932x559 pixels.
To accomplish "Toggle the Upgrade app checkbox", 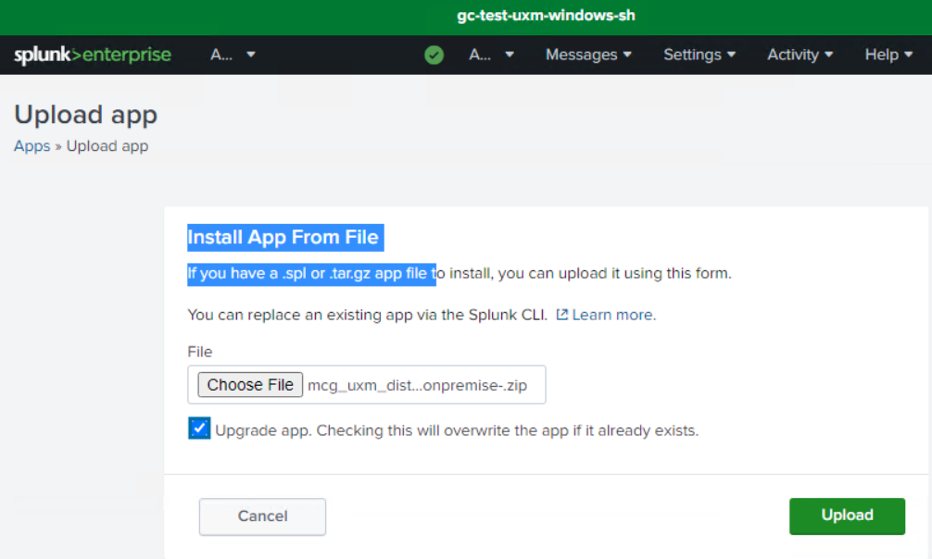I will click(x=199, y=429).
